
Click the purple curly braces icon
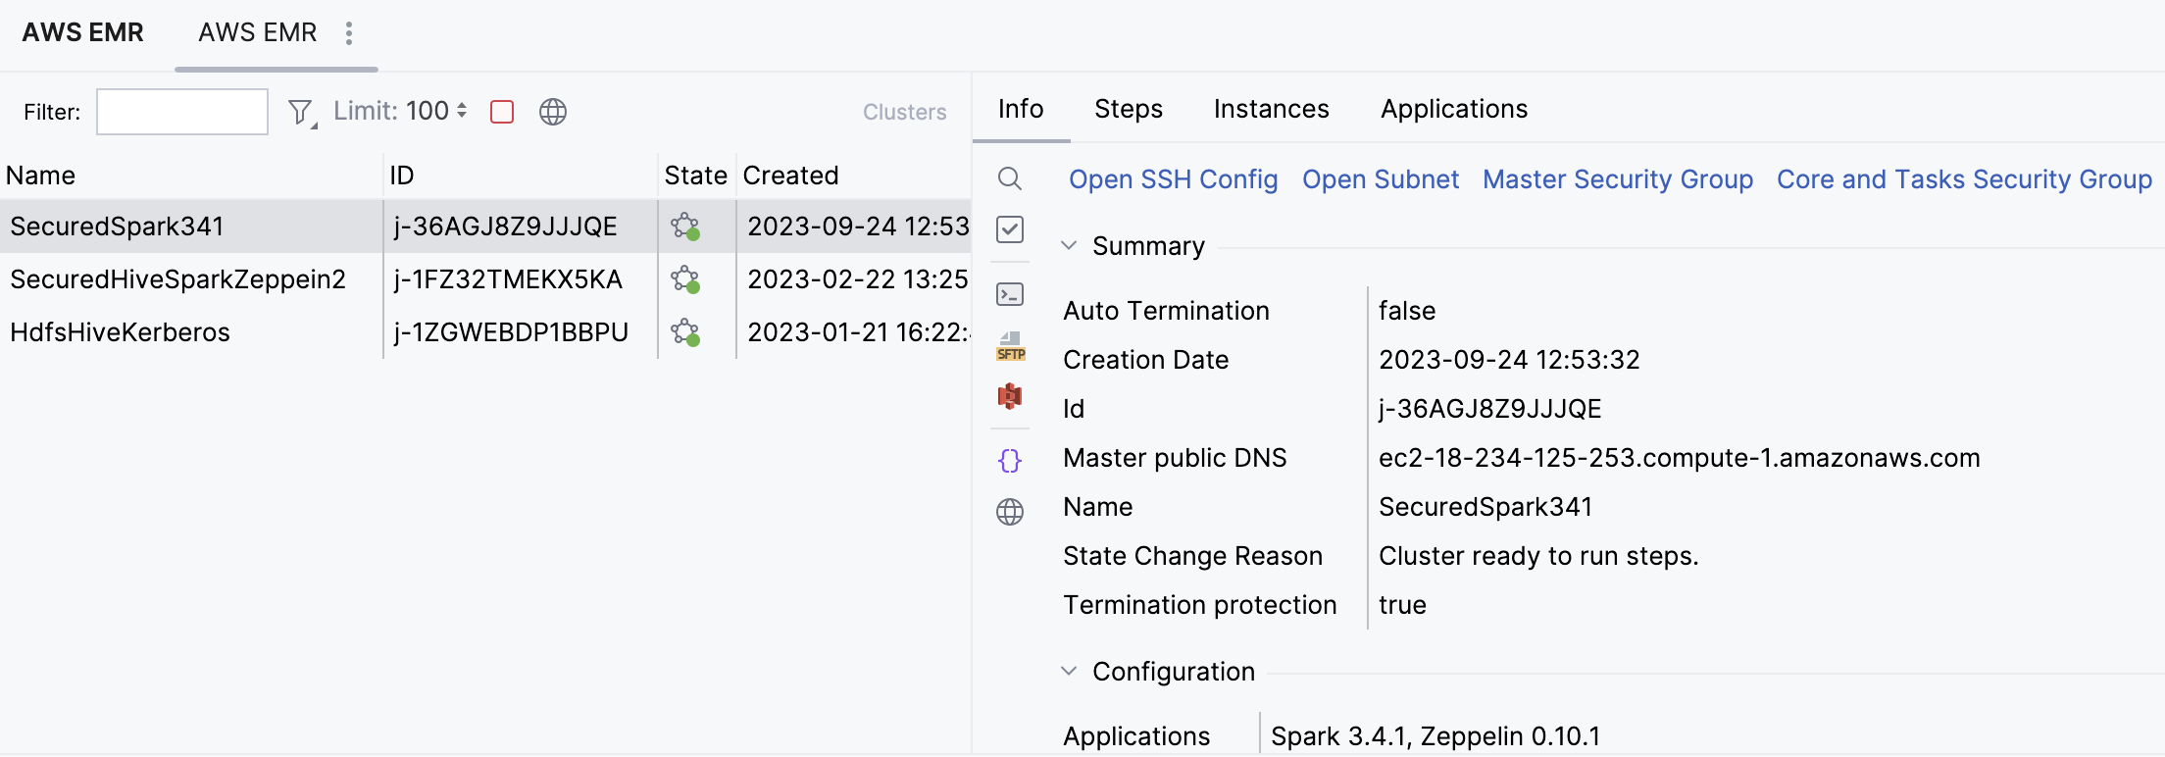tap(1009, 460)
